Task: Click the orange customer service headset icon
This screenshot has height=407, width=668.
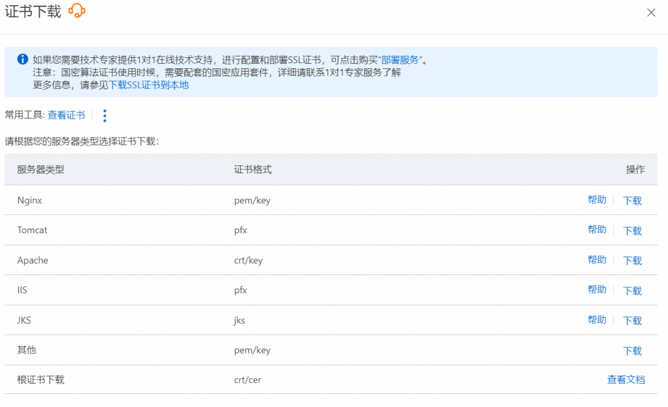Action: coord(77,11)
